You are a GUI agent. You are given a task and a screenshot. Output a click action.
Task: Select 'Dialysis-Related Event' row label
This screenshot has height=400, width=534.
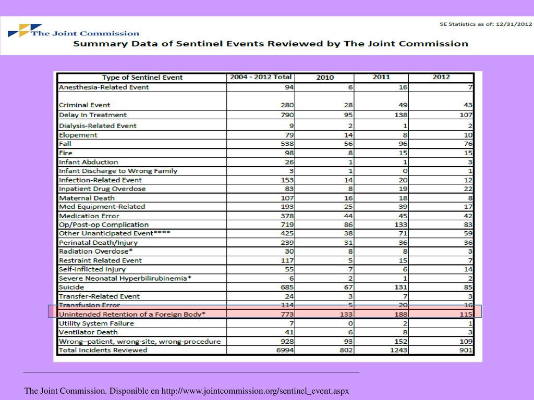point(98,126)
